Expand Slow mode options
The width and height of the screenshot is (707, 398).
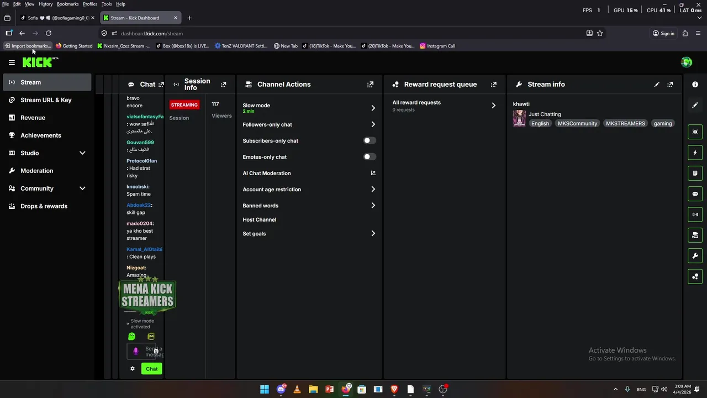(x=373, y=108)
